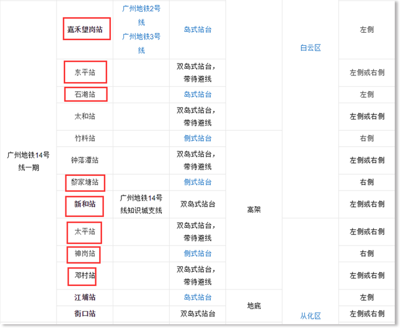The height and width of the screenshot is (330, 402).
Task: Open 侧式站台 link in 神岗站 row
Action: [x=198, y=254]
